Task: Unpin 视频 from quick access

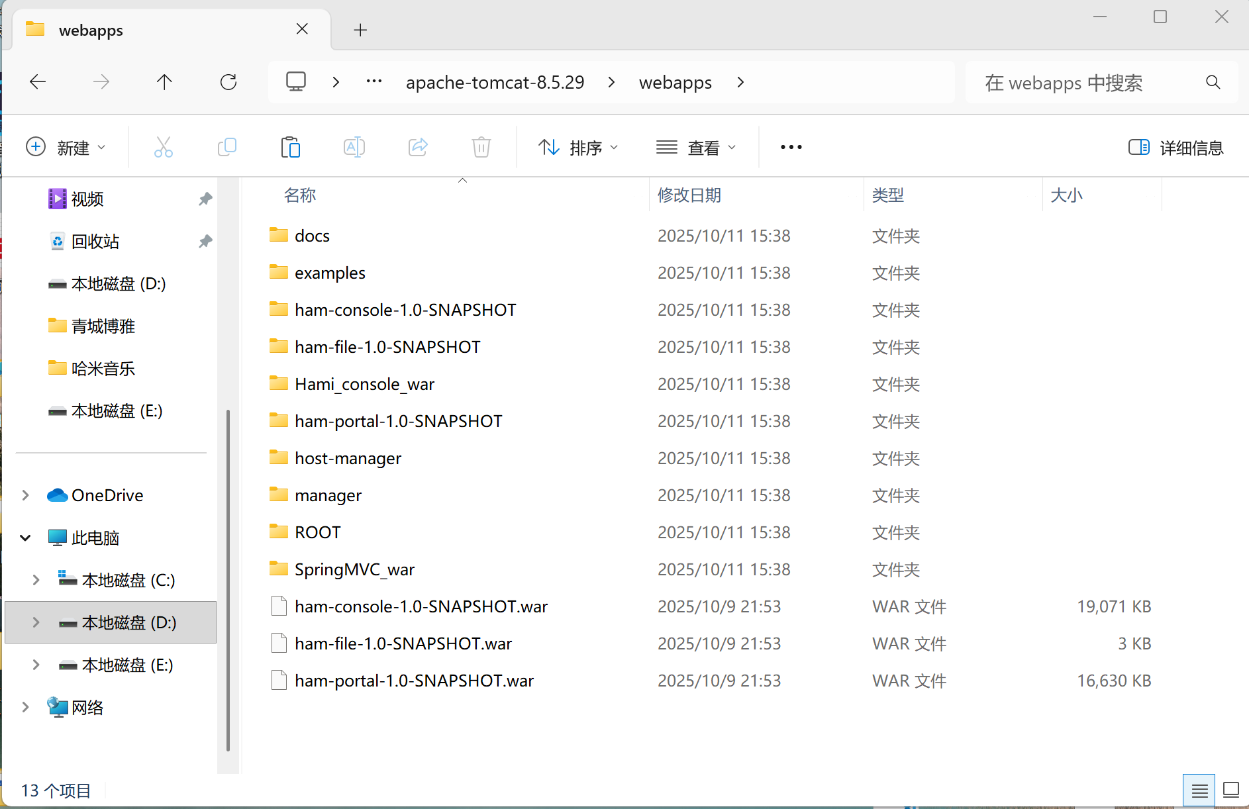Action: coord(205,199)
